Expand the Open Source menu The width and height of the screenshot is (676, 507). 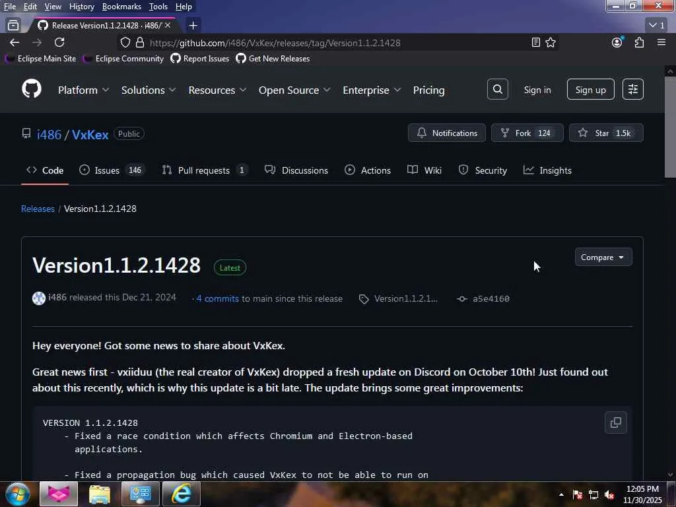point(294,90)
